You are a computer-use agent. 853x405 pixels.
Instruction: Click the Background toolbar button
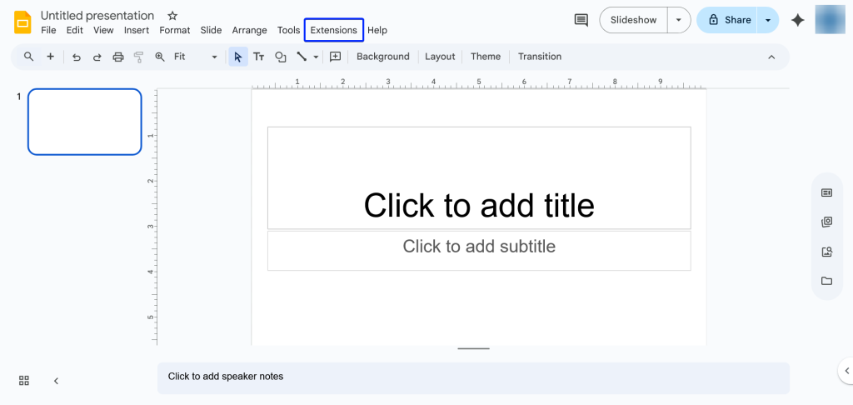(x=382, y=57)
